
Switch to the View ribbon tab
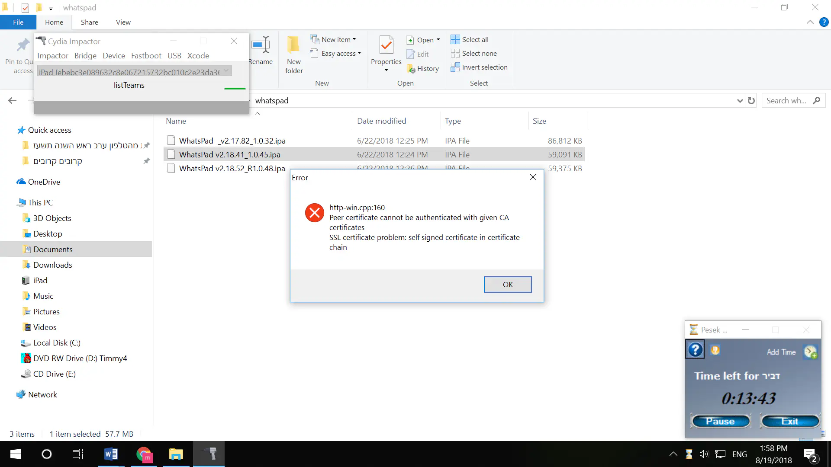point(123,22)
